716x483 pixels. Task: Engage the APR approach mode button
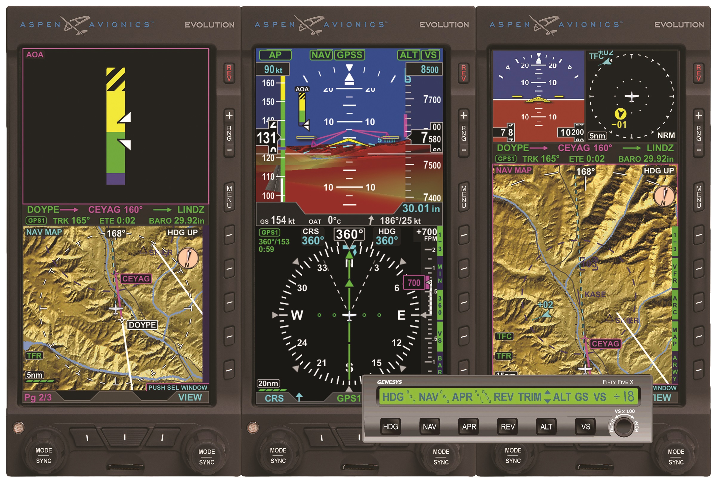point(468,427)
